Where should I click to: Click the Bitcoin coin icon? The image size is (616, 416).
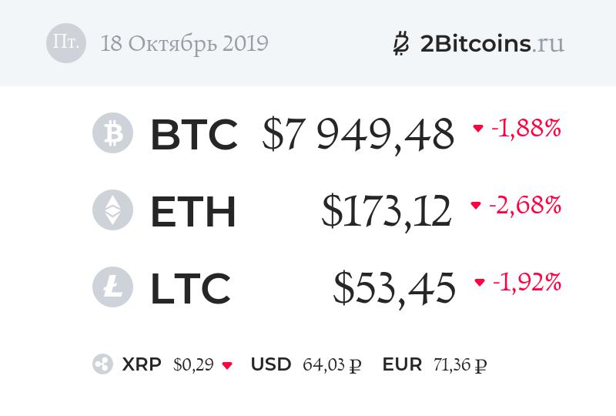(112, 133)
